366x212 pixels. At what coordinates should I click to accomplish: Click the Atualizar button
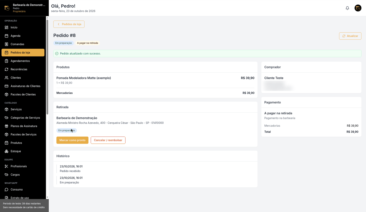[x=350, y=36]
